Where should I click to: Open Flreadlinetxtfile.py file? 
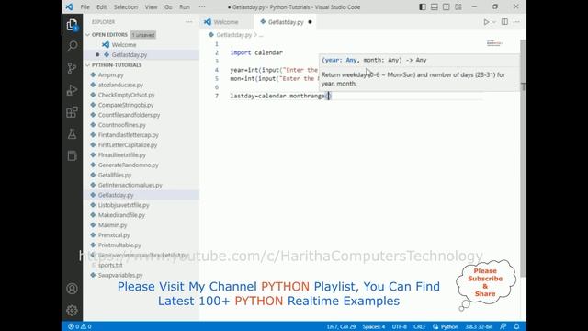[x=122, y=155]
